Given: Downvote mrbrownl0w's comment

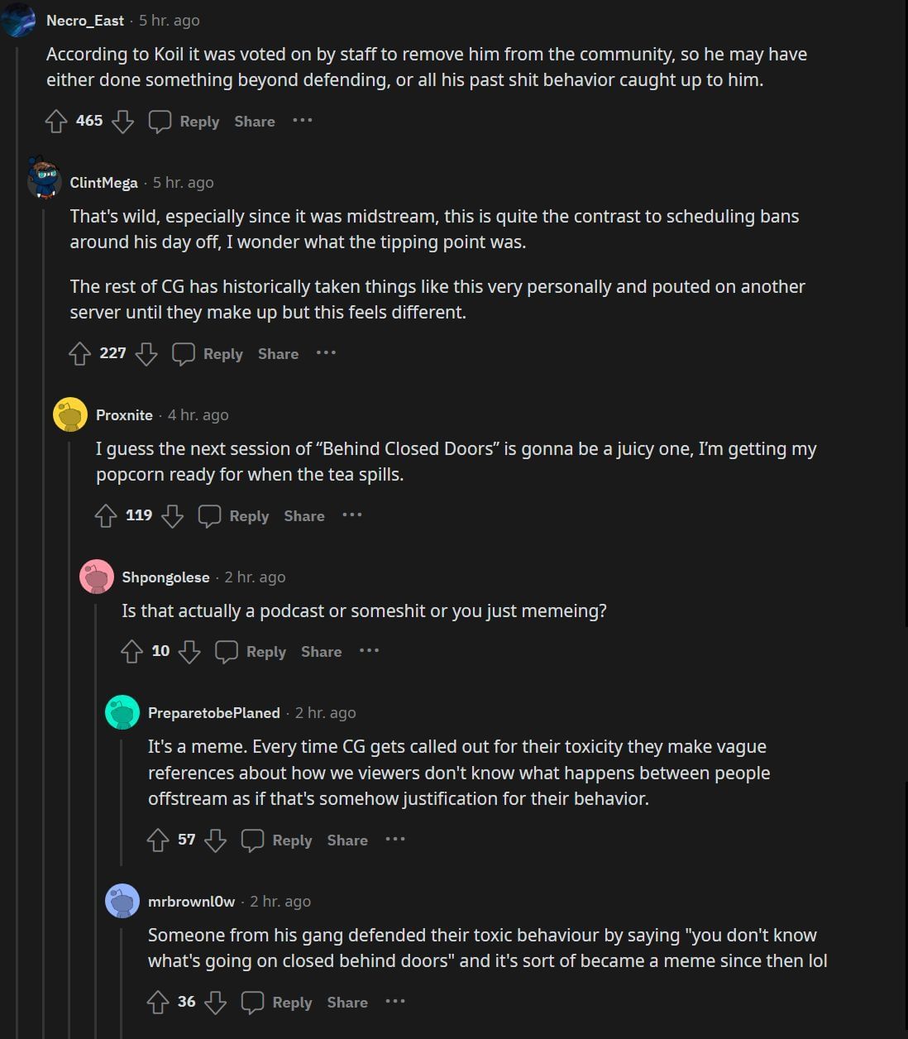Looking at the screenshot, I should 216,1002.
